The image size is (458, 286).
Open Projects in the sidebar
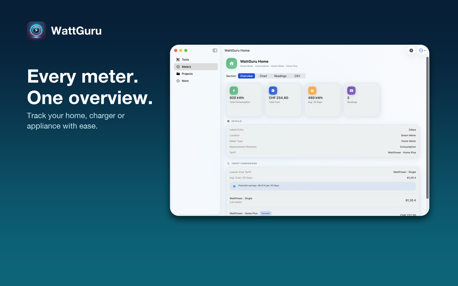click(x=196, y=74)
